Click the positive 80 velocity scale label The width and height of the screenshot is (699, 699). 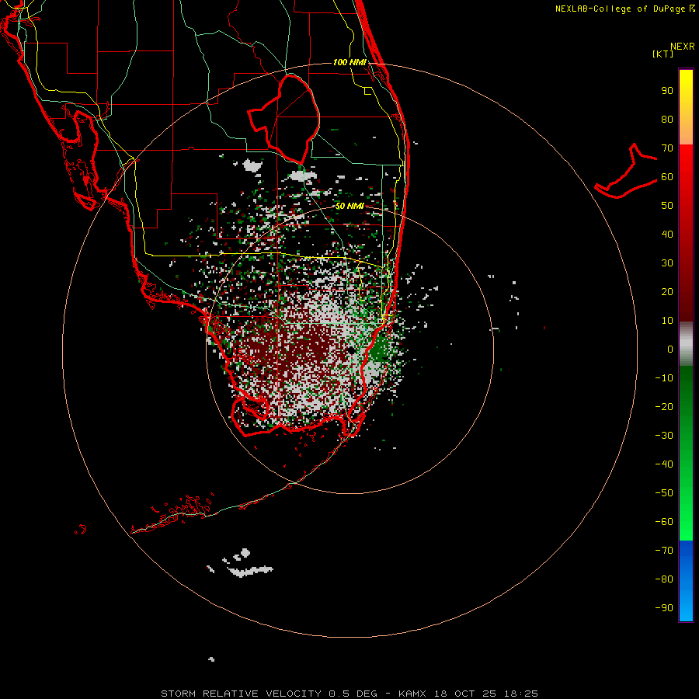pos(667,120)
